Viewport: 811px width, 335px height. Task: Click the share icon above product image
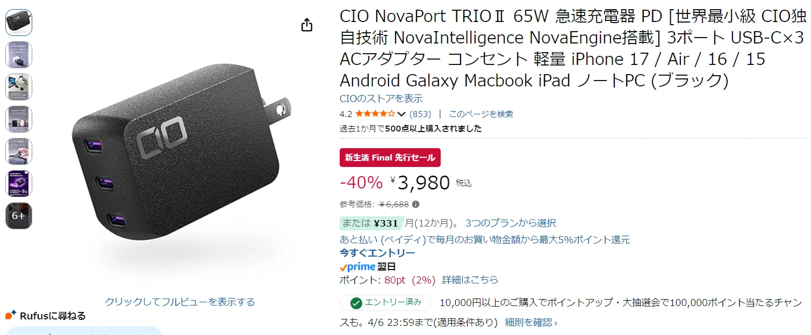pos(307,25)
